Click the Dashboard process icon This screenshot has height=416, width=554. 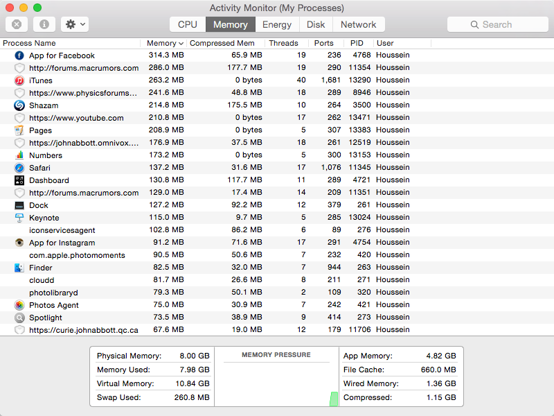(x=19, y=180)
